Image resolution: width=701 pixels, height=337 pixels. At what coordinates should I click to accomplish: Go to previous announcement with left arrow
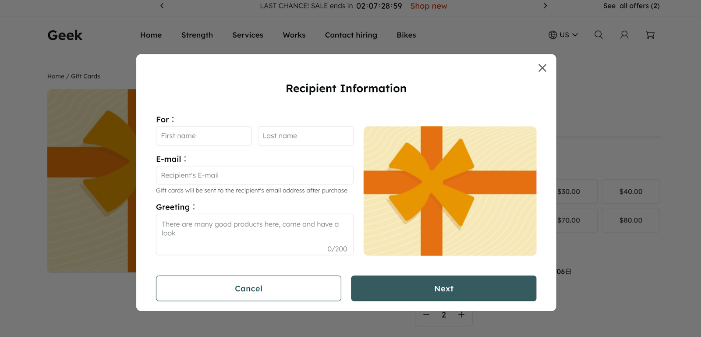tap(162, 6)
